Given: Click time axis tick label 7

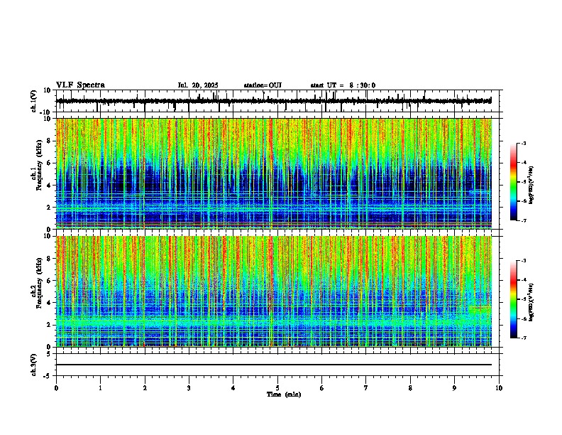Looking at the screenshot, I should point(366,388).
